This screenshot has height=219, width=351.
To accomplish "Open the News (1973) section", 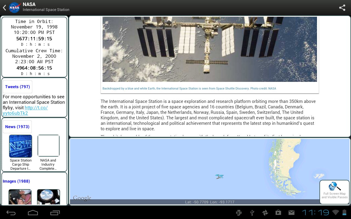I will [17, 127].
